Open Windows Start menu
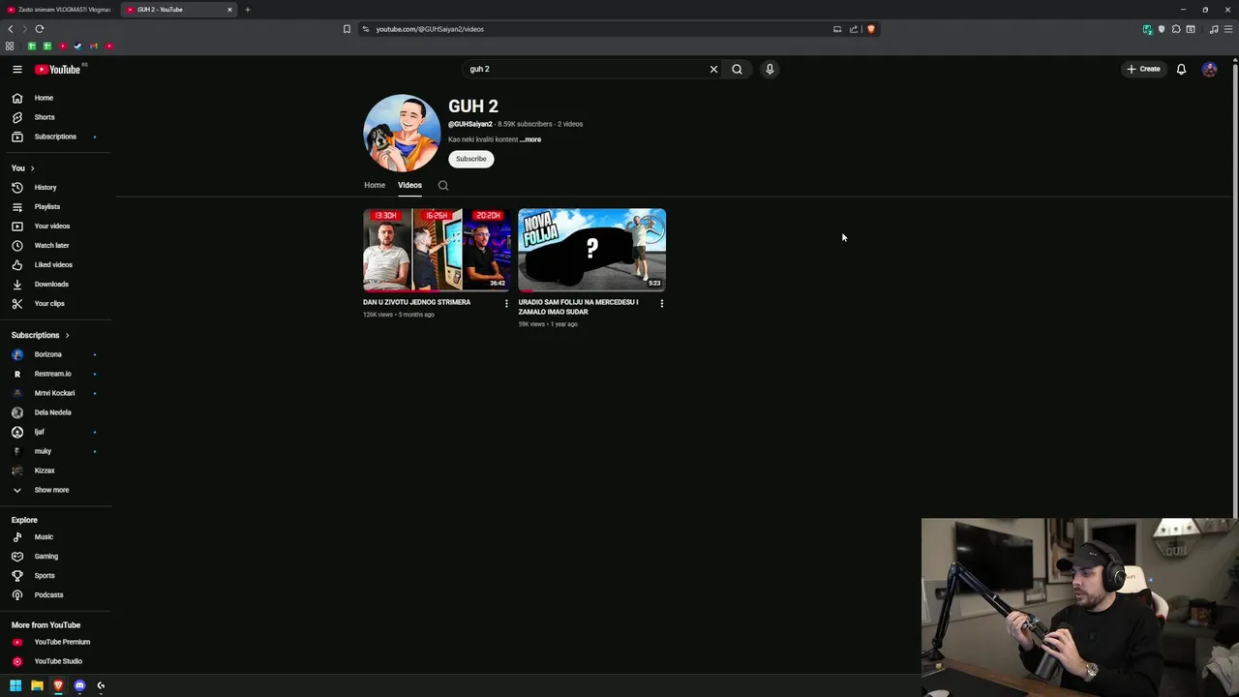This screenshot has height=697, width=1239. pyautogui.click(x=15, y=685)
